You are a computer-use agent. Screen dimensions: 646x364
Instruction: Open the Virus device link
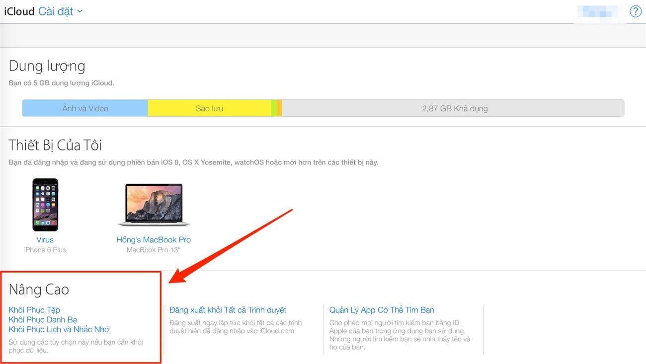(x=45, y=240)
